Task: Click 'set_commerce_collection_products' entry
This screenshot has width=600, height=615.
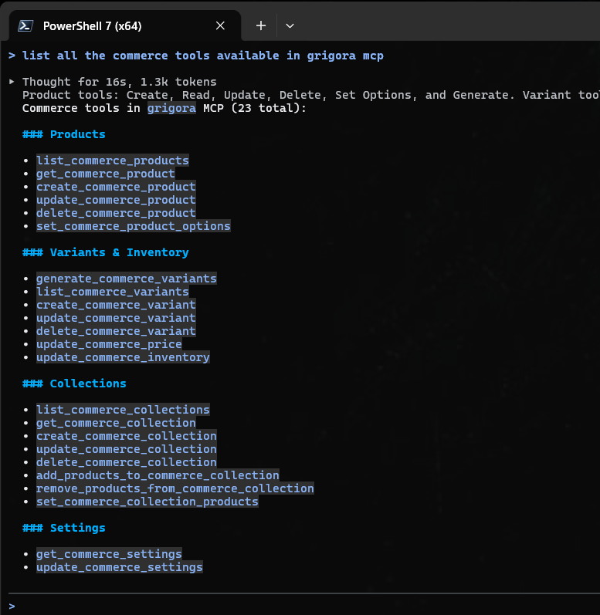Action: coord(147,502)
